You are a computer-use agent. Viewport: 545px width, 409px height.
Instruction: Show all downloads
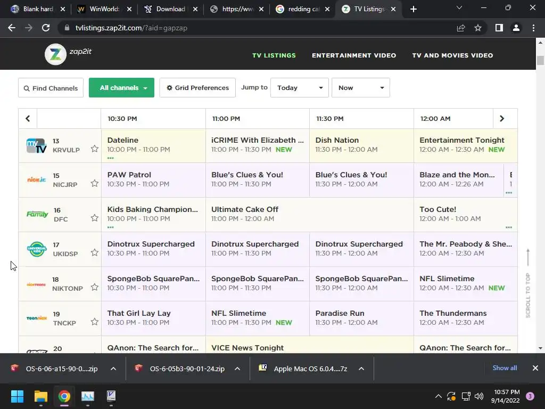(x=505, y=368)
